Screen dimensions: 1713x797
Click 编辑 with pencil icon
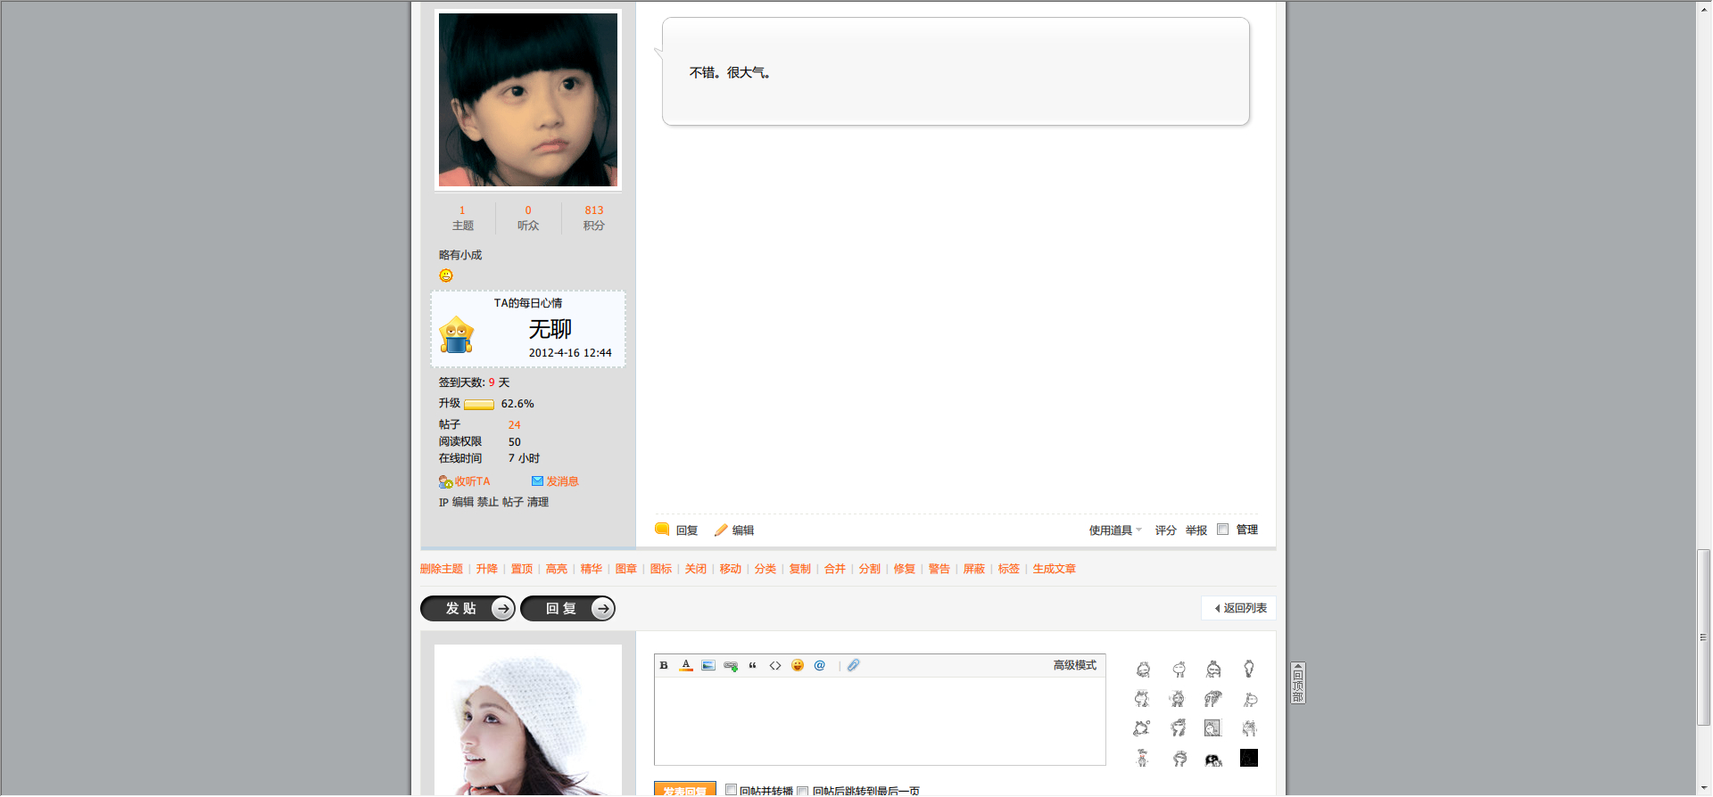[733, 530]
